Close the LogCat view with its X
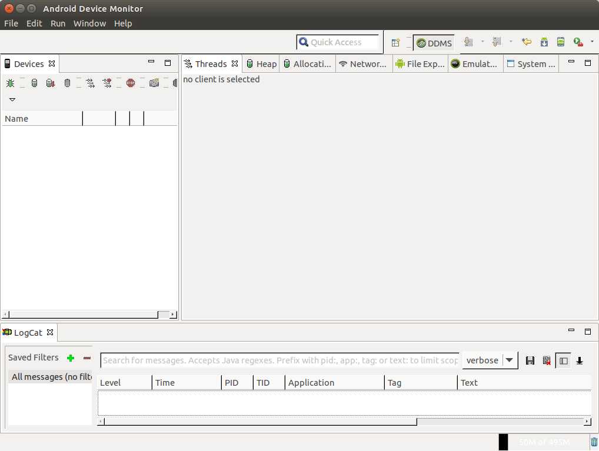Viewport: 599px width, 451px height. click(50, 332)
